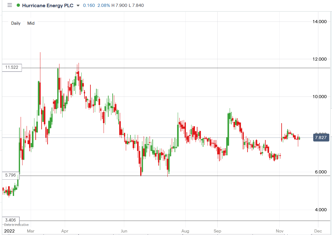Click the 3.406 level label
The width and height of the screenshot is (332, 235).
[11, 220]
